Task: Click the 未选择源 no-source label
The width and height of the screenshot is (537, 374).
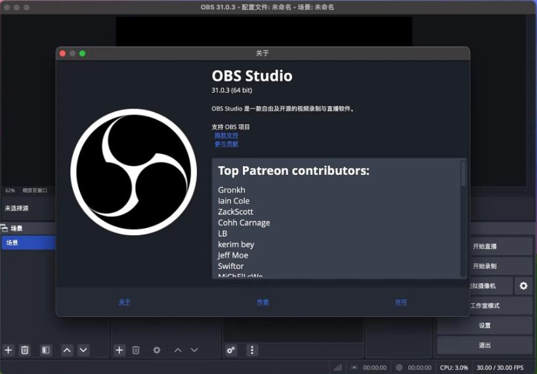Action: click(17, 208)
